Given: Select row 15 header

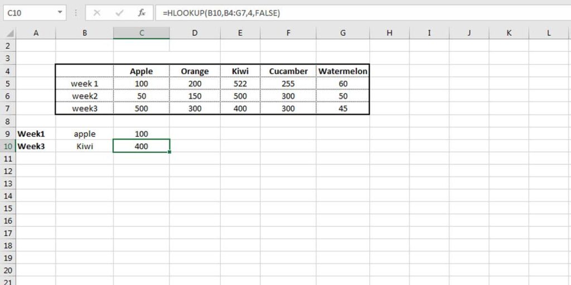Looking at the screenshot, I should tap(9, 208).
